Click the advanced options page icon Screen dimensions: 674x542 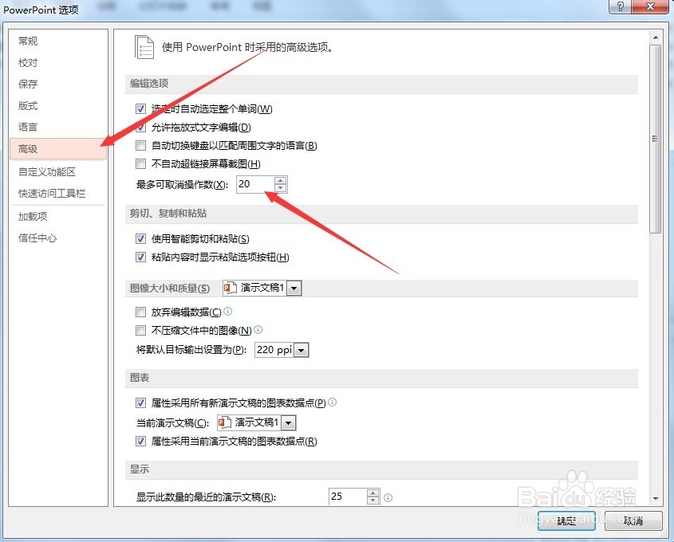pos(144,47)
